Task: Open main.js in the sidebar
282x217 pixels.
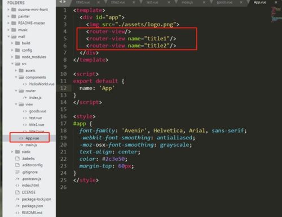Action: click(x=31, y=145)
